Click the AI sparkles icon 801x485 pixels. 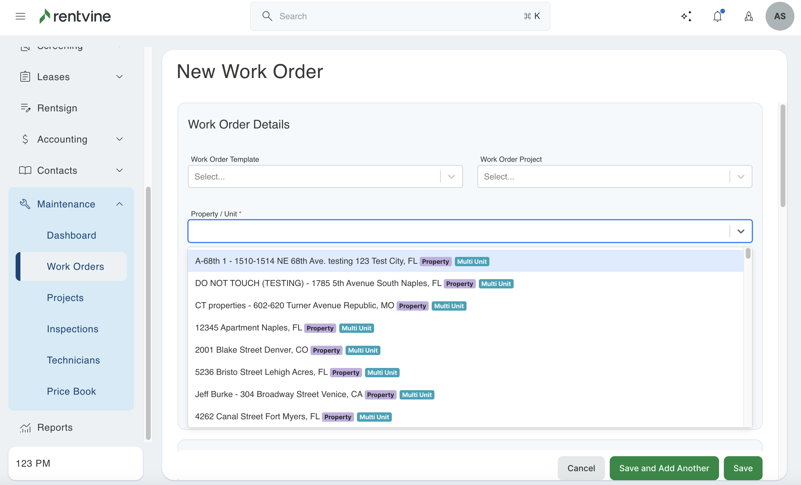pyautogui.click(x=686, y=16)
